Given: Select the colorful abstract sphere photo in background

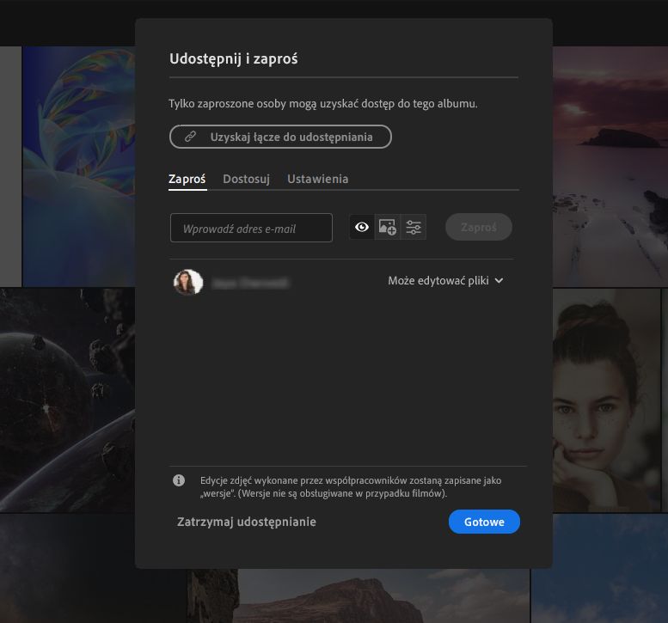Looking at the screenshot, I should coord(79,166).
